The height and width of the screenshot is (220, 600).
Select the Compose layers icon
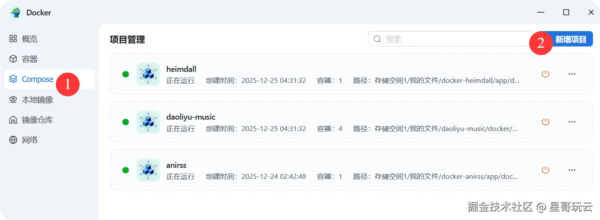[13, 79]
